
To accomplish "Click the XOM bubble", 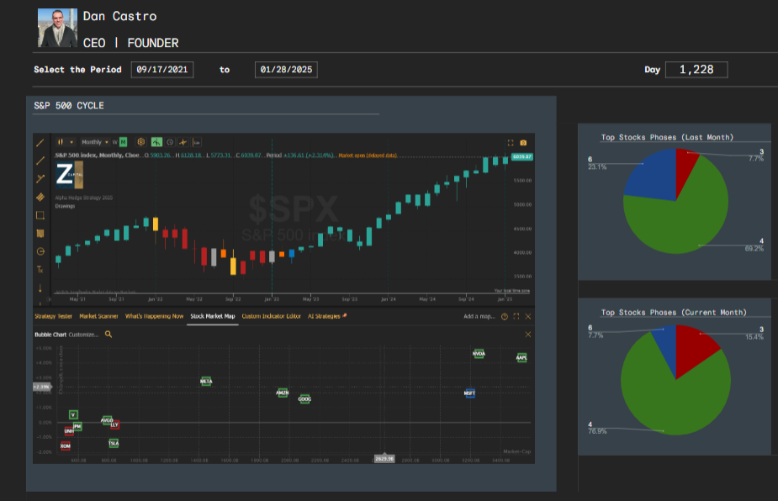I will pyautogui.click(x=66, y=446).
